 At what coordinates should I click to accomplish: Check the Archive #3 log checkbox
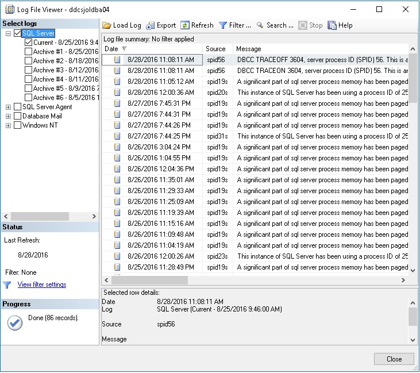coord(28,70)
